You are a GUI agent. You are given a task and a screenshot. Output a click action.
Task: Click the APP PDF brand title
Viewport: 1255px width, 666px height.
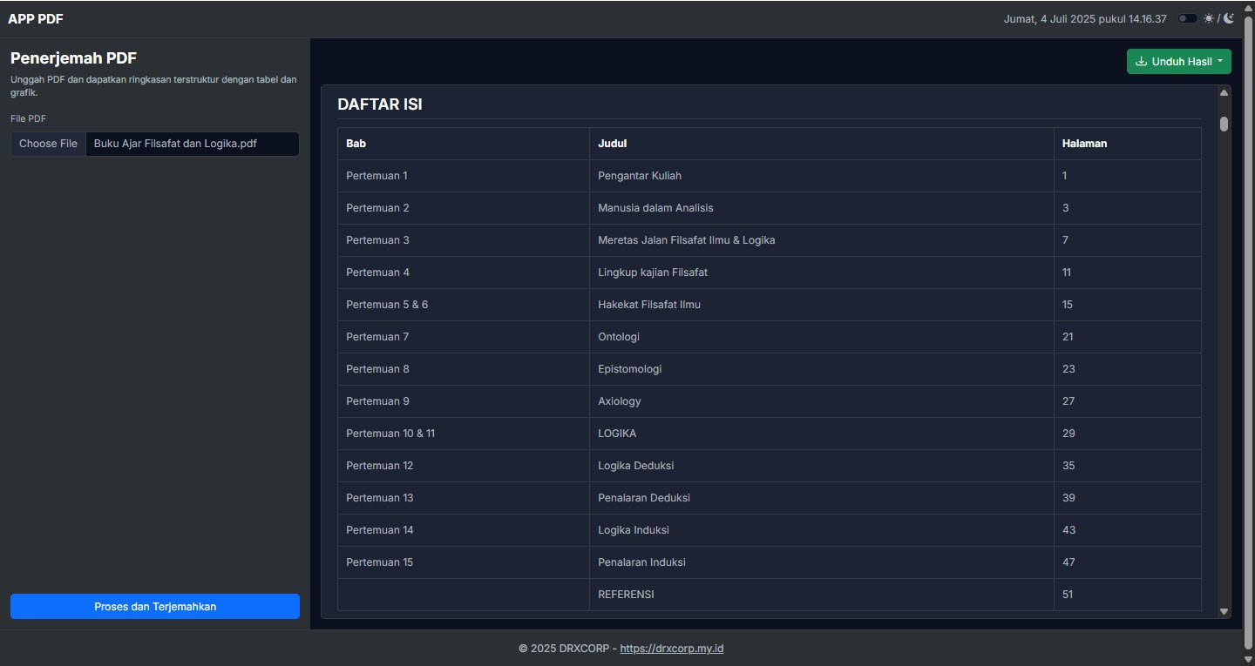click(x=36, y=19)
